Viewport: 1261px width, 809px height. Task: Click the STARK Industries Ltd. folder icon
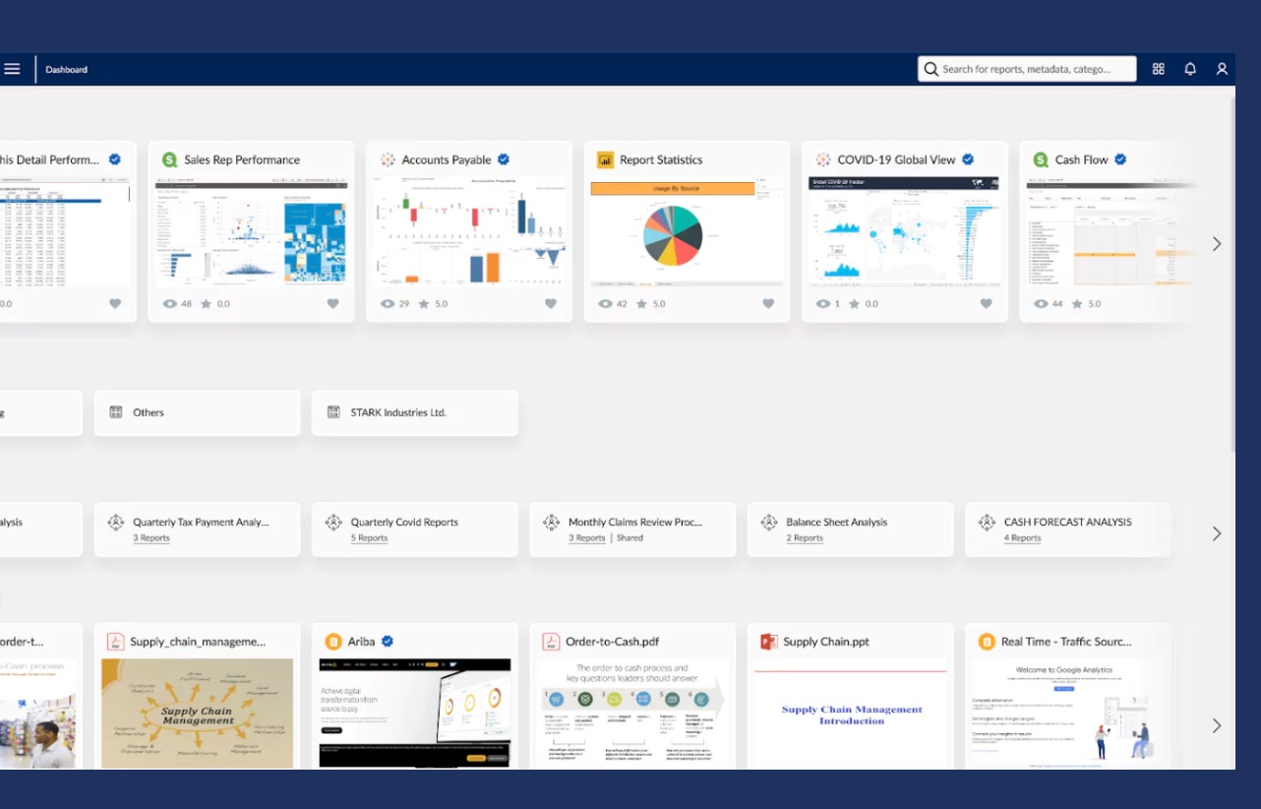(332, 412)
